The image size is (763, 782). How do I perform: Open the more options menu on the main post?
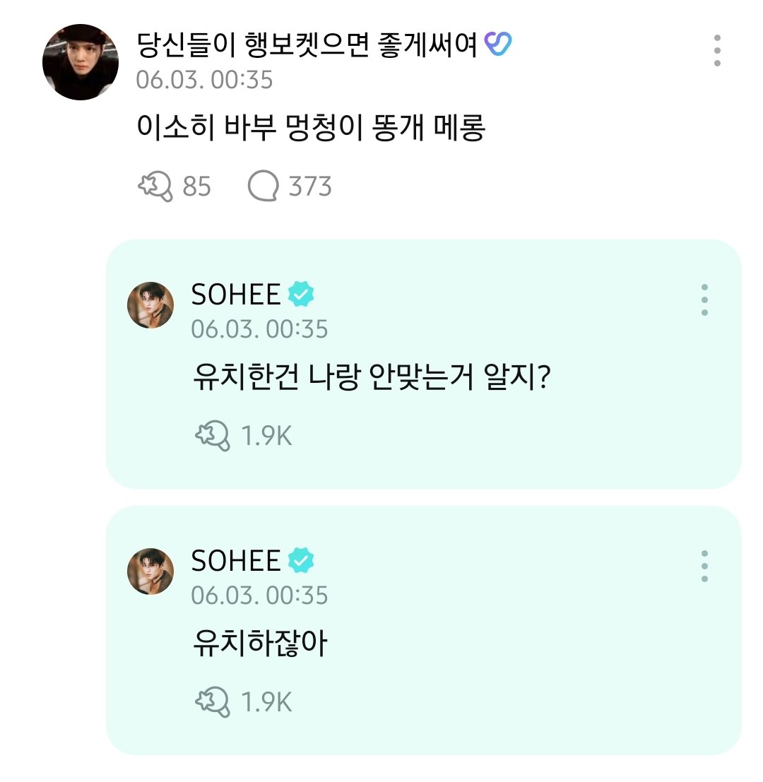(x=717, y=50)
